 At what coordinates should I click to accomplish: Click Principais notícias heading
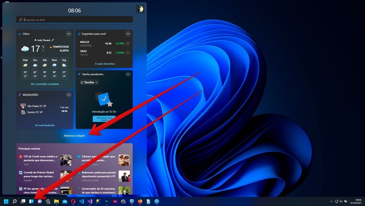coord(29,149)
